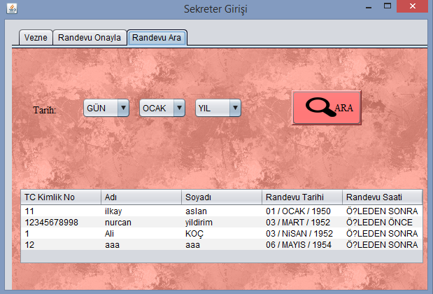The image size is (433, 294).
Task: Click the Randevu Saati column header
Action: 382,197
